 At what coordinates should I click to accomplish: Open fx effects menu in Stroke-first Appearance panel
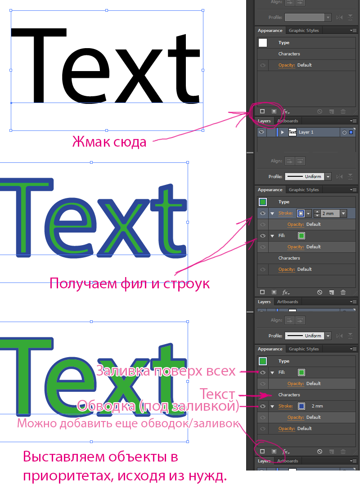point(286,292)
